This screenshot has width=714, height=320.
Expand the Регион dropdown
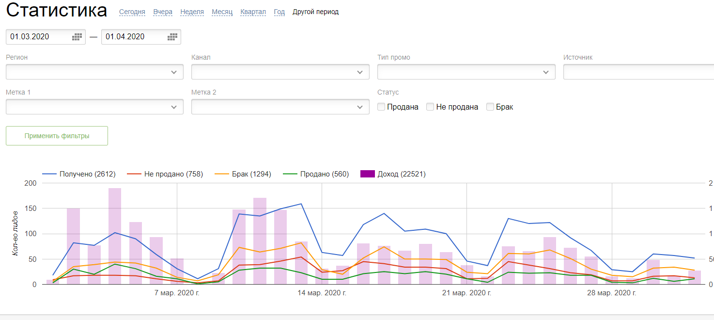[94, 72]
